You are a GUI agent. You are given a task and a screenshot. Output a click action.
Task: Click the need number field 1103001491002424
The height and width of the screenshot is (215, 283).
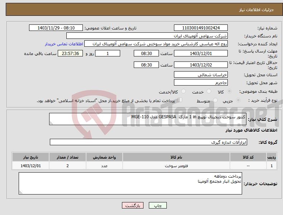tap(201, 28)
